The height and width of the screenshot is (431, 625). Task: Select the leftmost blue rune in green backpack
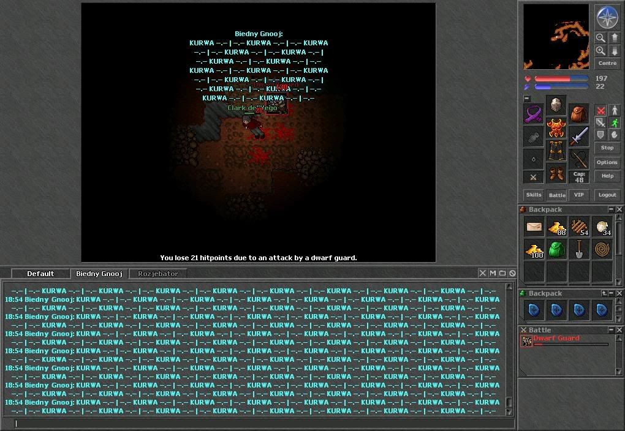click(534, 310)
